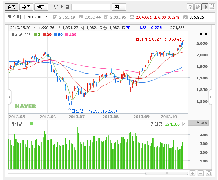Viewport: 218px width, 180px height.
Task: Click the 0.29% change value
Action: (174, 17)
